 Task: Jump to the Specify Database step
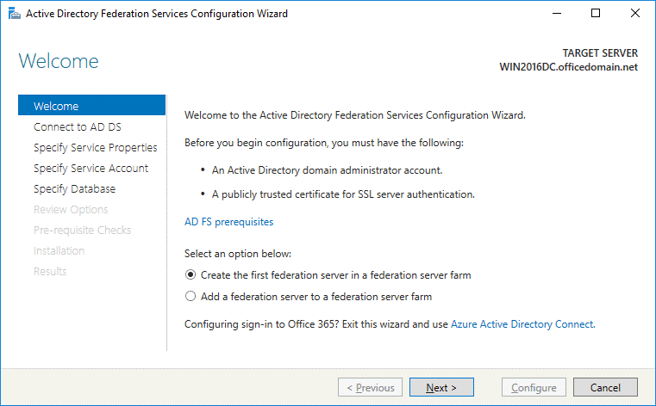(x=74, y=189)
